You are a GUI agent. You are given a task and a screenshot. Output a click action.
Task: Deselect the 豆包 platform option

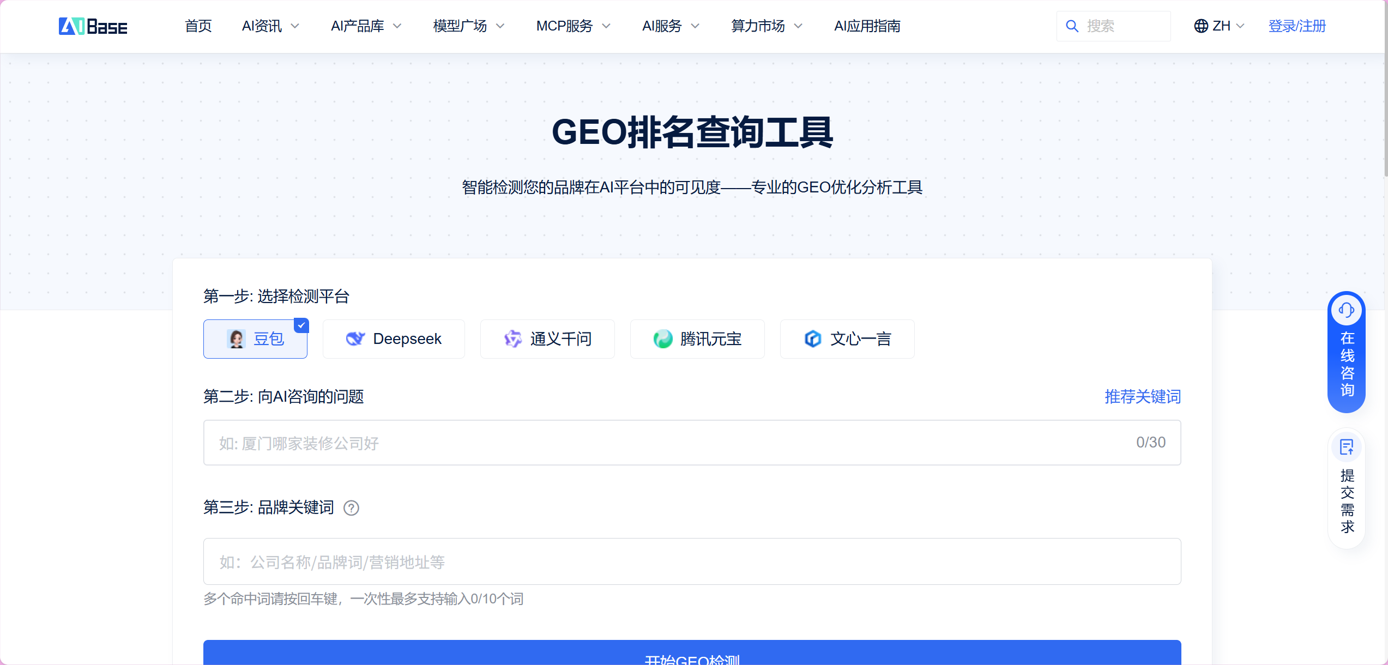click(x=255, y=339)
